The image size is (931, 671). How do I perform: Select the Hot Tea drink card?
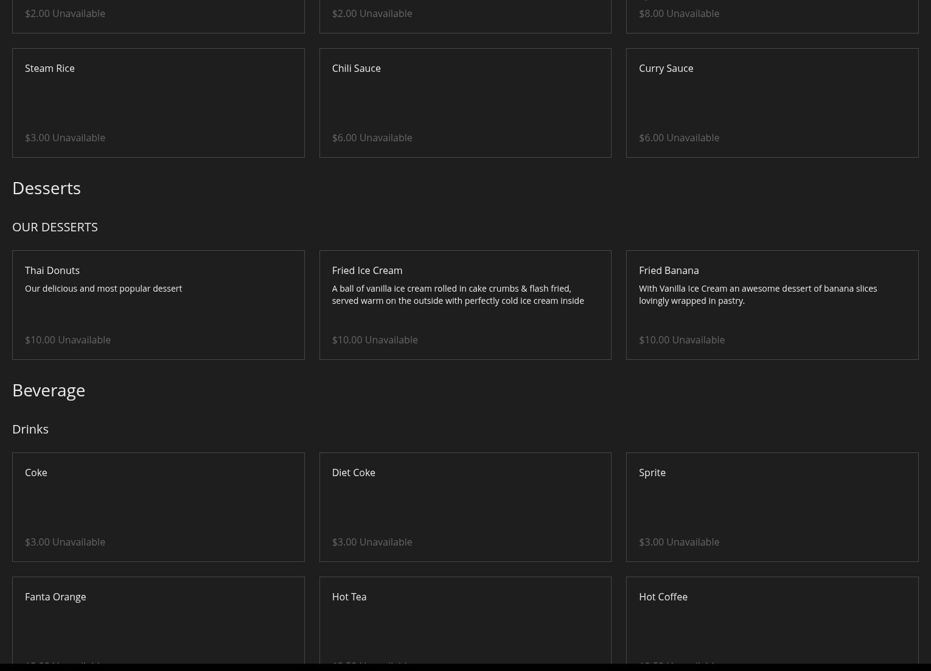[465, 621]
